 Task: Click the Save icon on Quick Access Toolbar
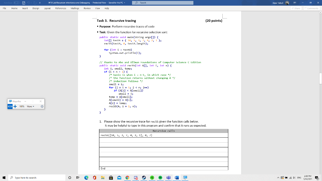[23, 3]
